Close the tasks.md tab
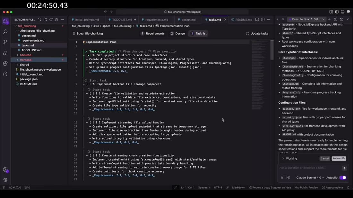 tap(225, 20)
